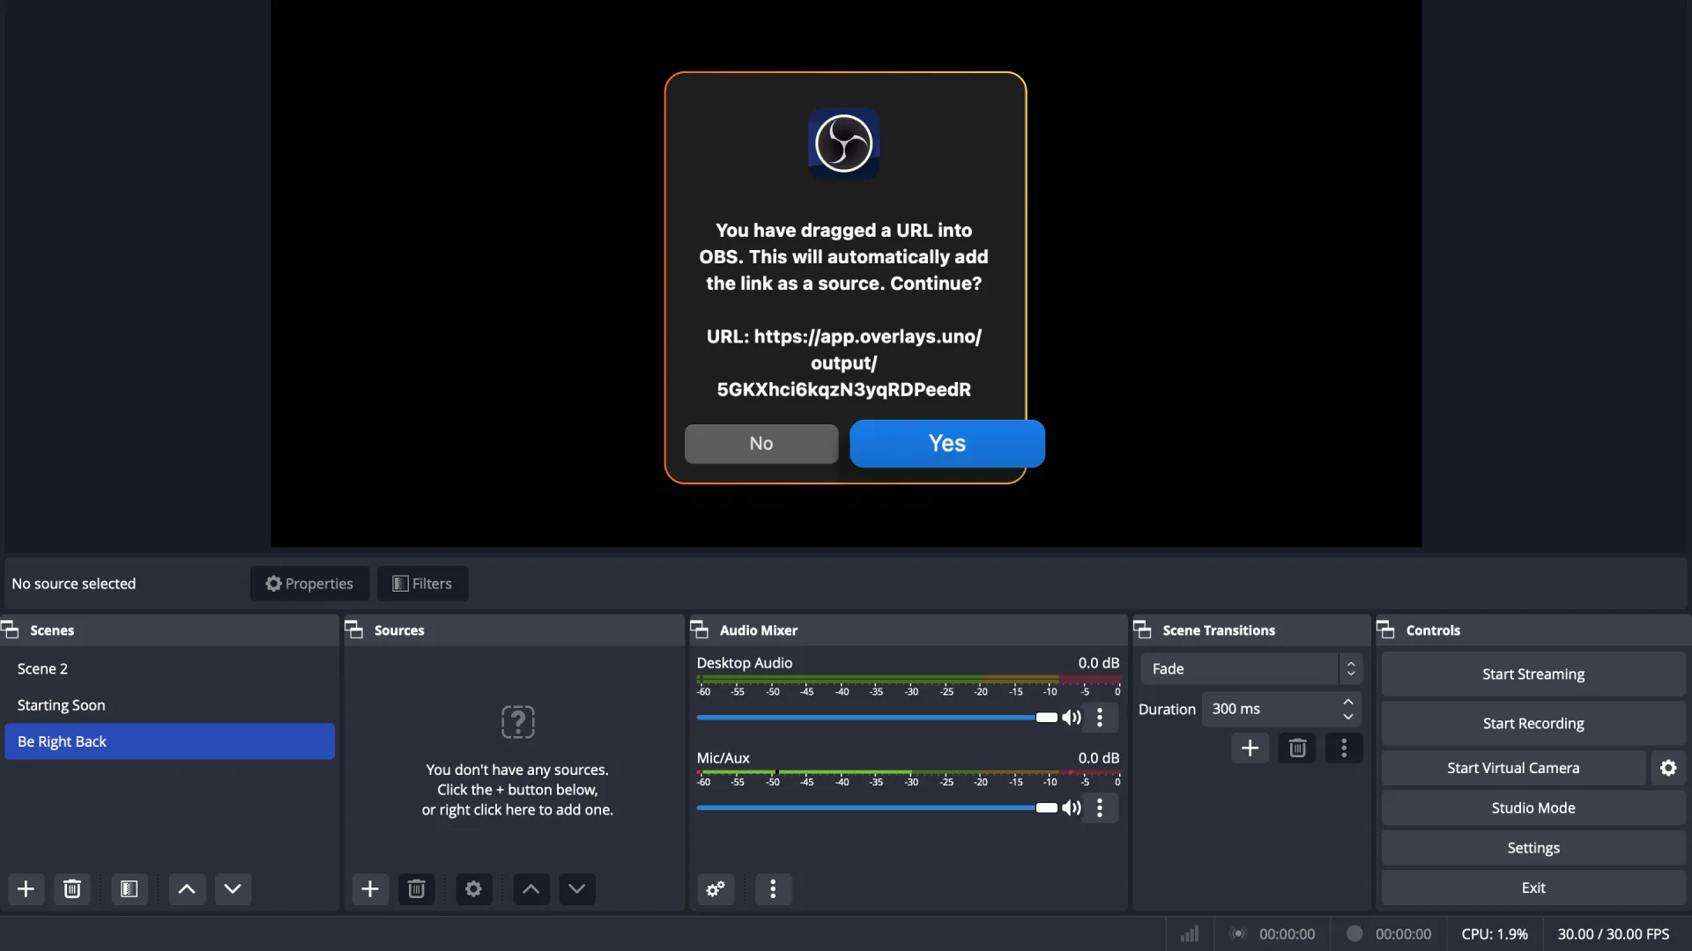
Task: Remove scene transition with trash icon
Action: click(1297, 748)
